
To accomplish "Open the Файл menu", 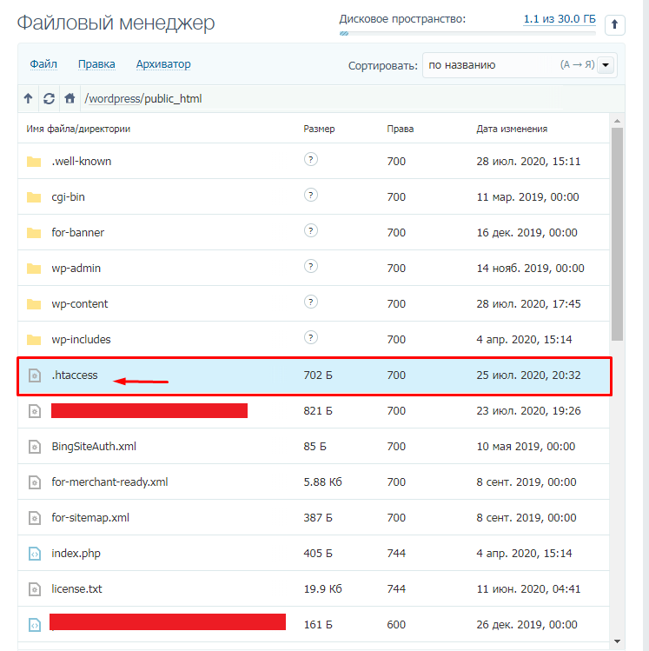I will pos(43,64).
